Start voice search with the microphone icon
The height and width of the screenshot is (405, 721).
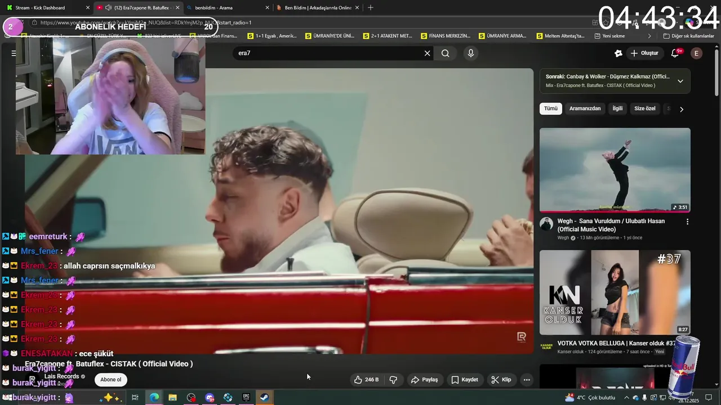pyautogui.click(x=471, y=53)
